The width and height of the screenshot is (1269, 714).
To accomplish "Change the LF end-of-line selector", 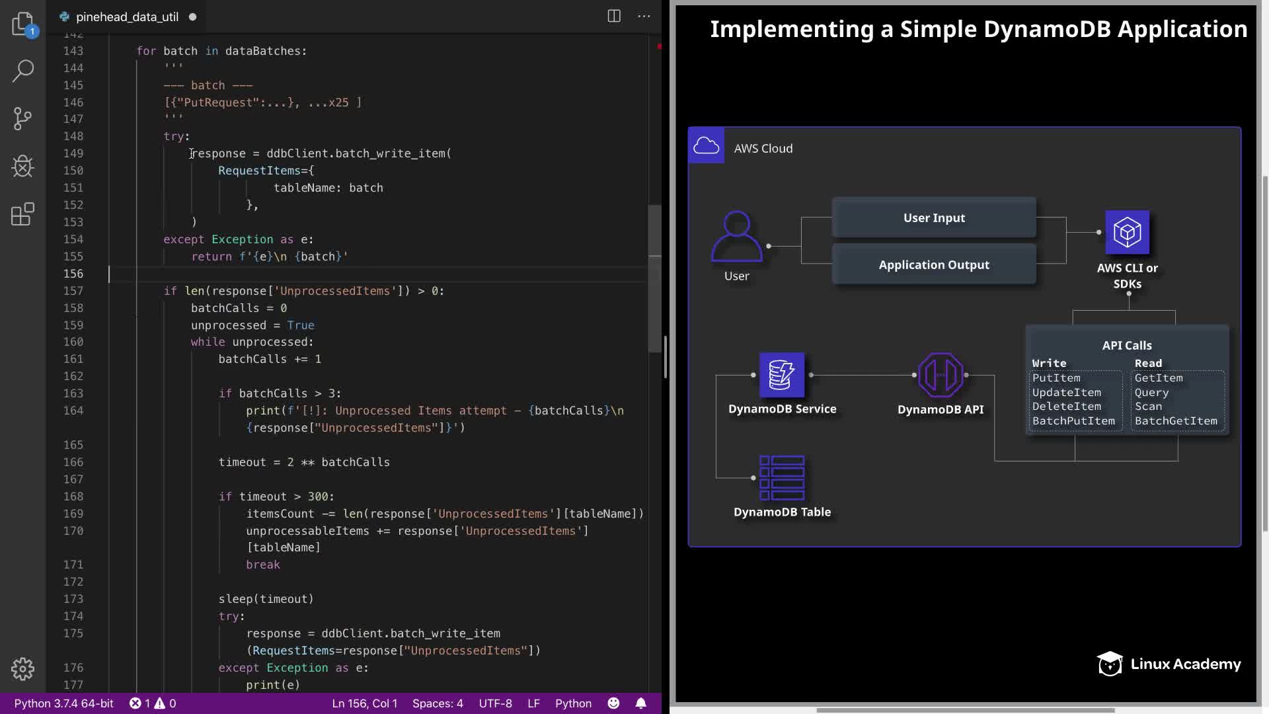I will tap(533, 703).
